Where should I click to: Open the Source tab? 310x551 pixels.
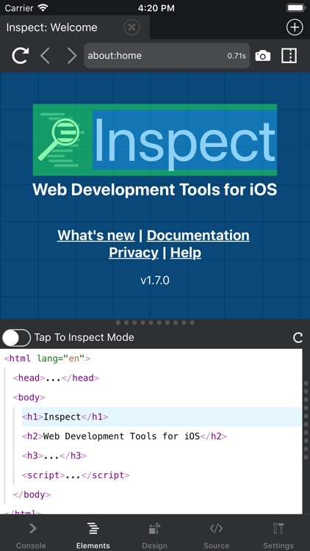click(x=216, y=535)
